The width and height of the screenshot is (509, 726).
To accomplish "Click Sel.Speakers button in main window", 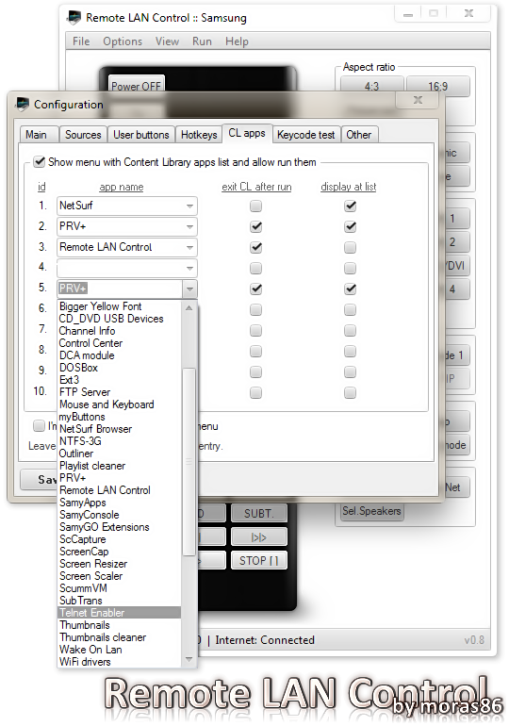I will (x=371, y=511).
